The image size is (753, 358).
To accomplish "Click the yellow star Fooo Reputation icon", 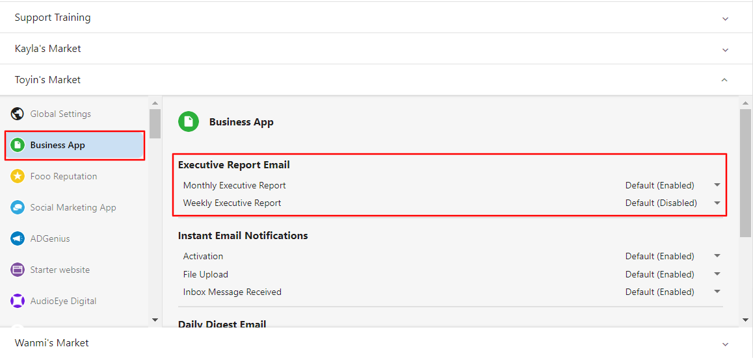I will click(18, 176).
